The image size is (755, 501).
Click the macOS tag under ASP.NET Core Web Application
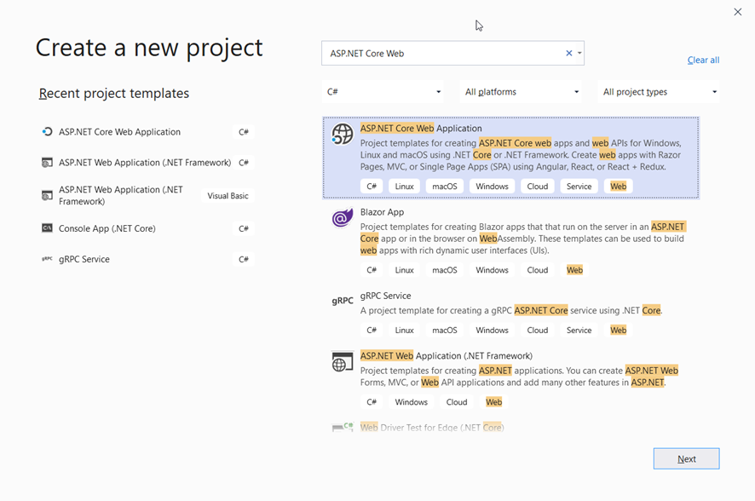(445, 187)
